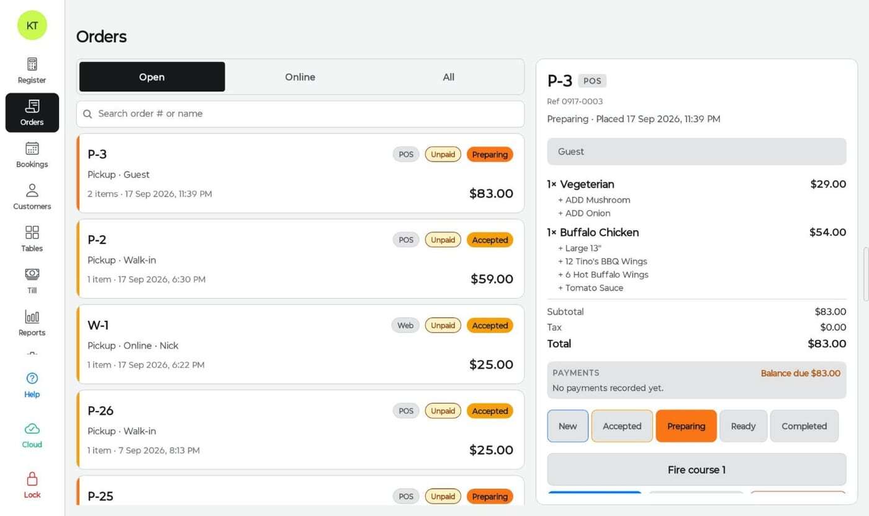
Task: Mark the order as Completed
Action: tap(804, 426)
